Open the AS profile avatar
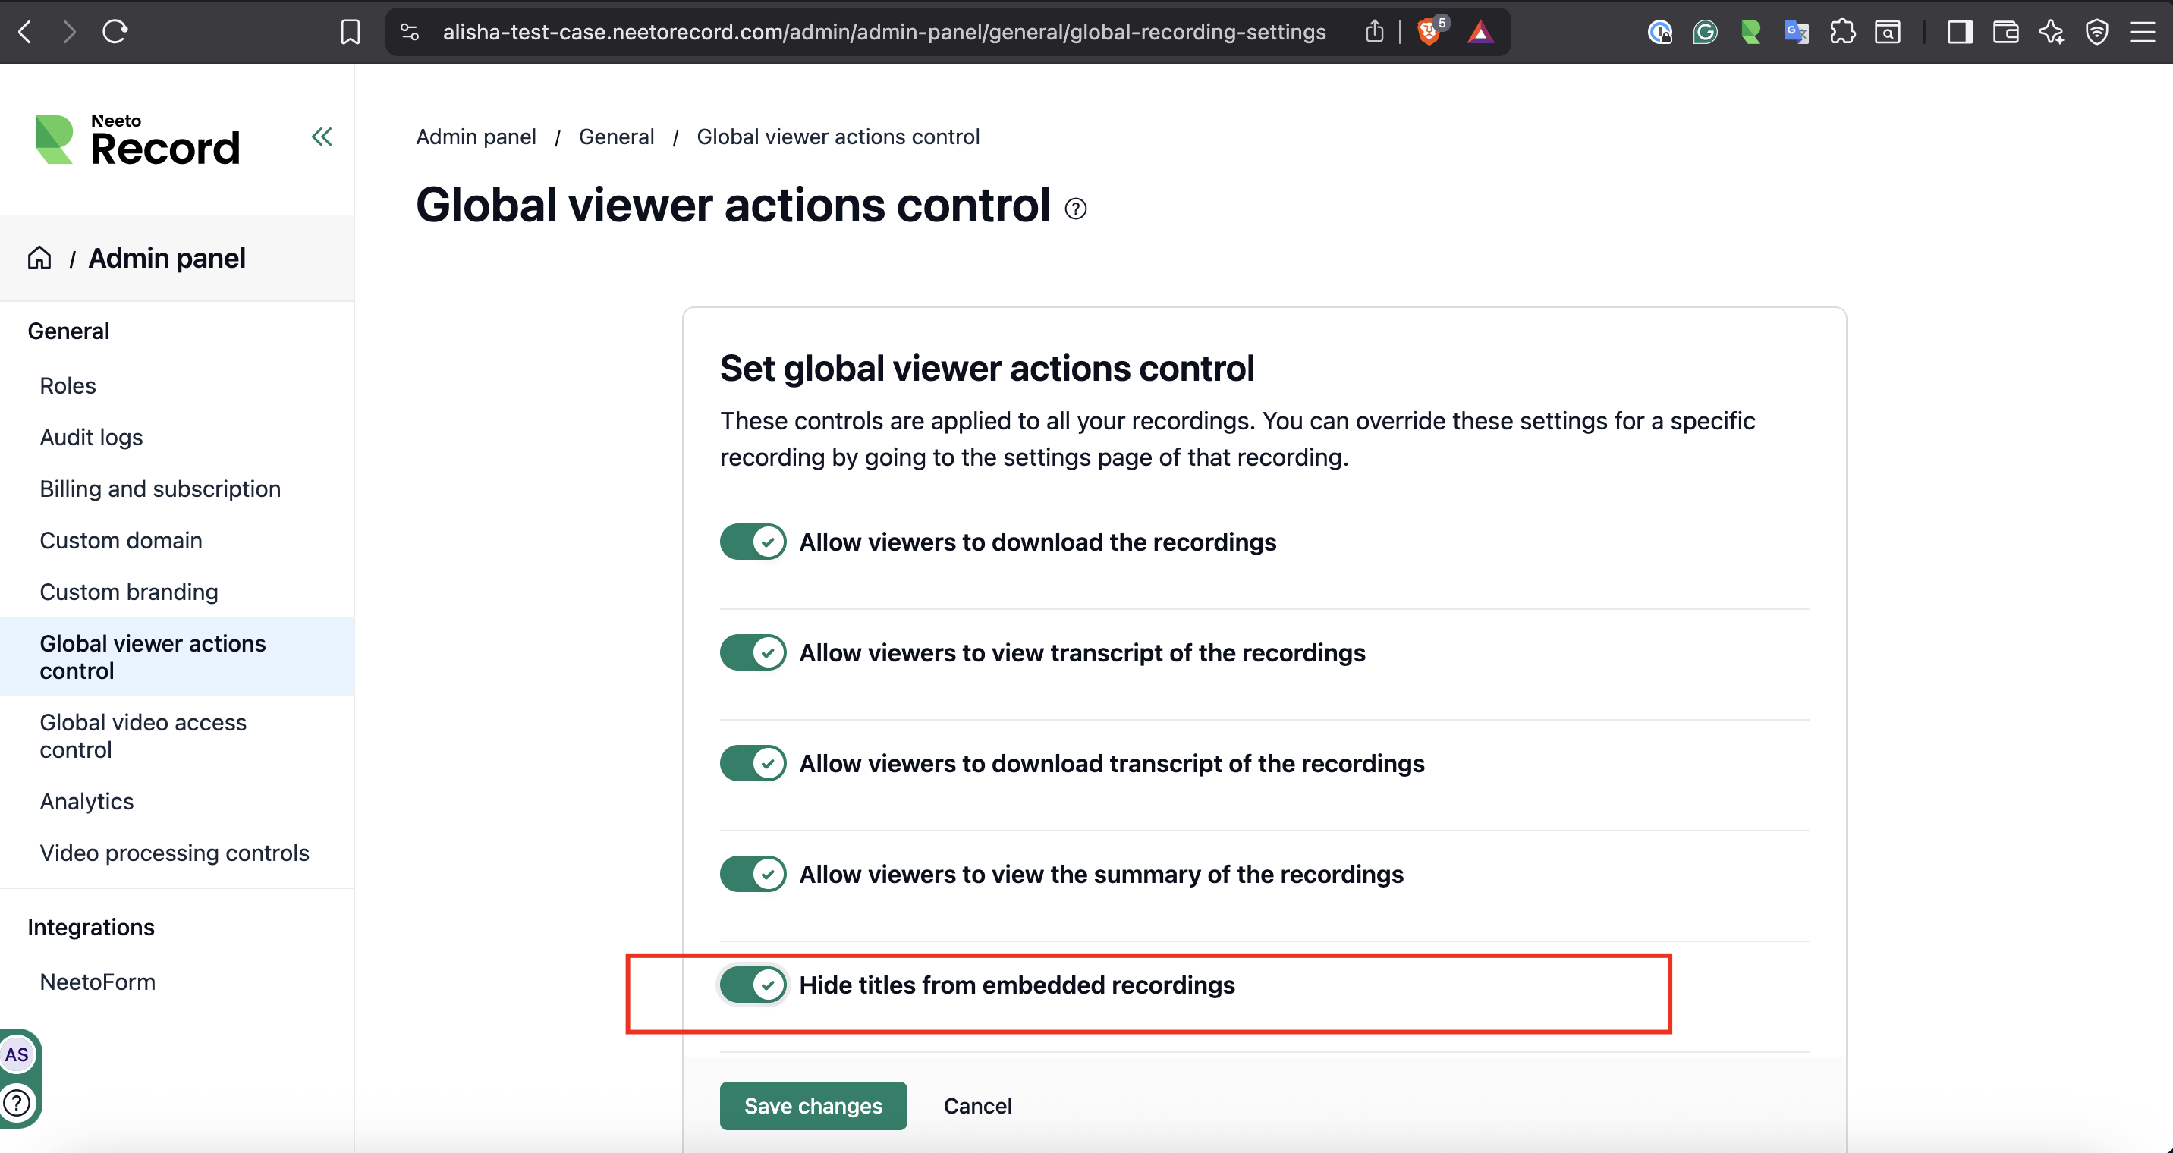 pos(17,1054)
